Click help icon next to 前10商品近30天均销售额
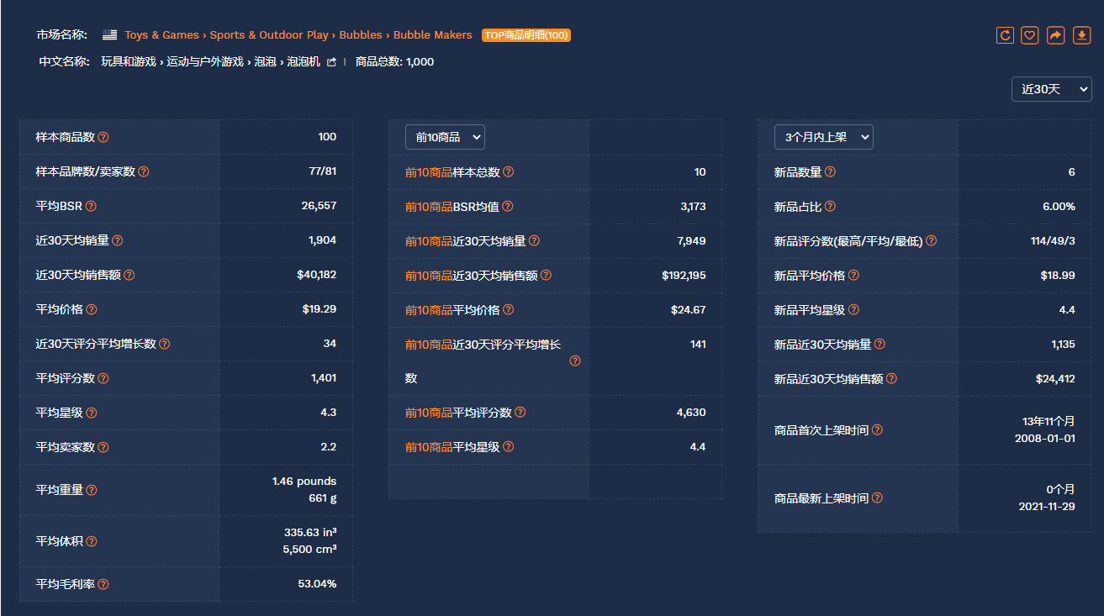Image resolution: width=1104 pixels, height=616 pixels. (x=546, y=276)
